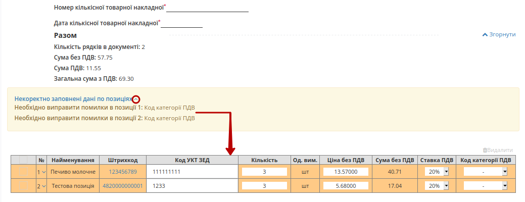
Task: Click the error message for позиції 1
Action: pyautogui.click(x=105, y=108)
